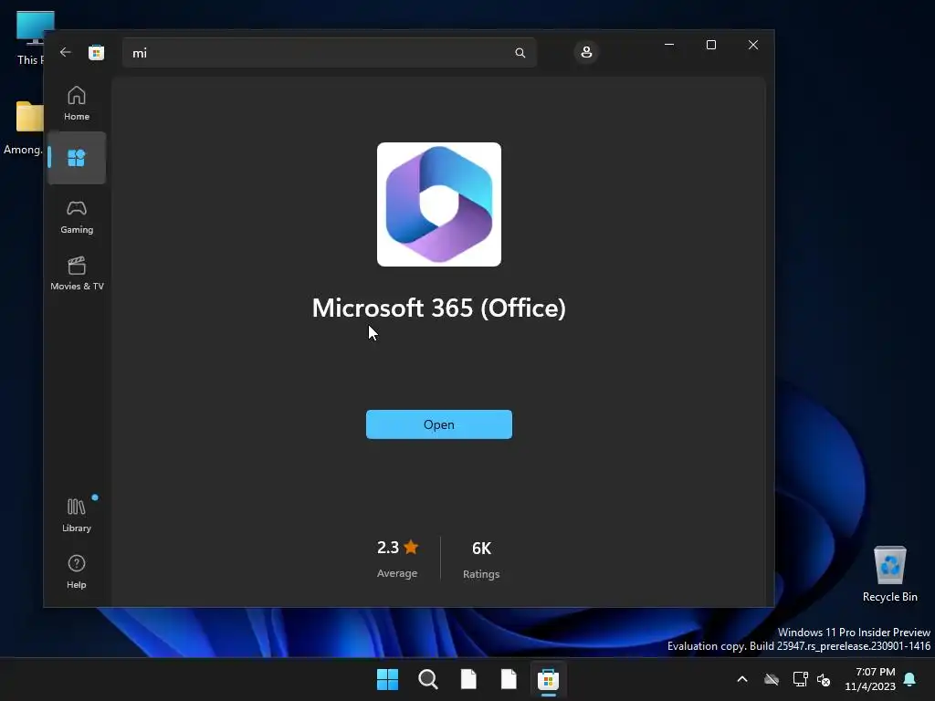The image size is (935, 701).
Task: Minimize the Microsoft Store window
Action: 669,45
